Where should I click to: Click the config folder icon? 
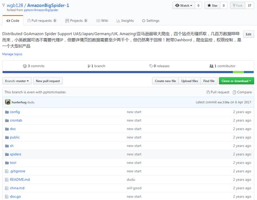(7, 112)
